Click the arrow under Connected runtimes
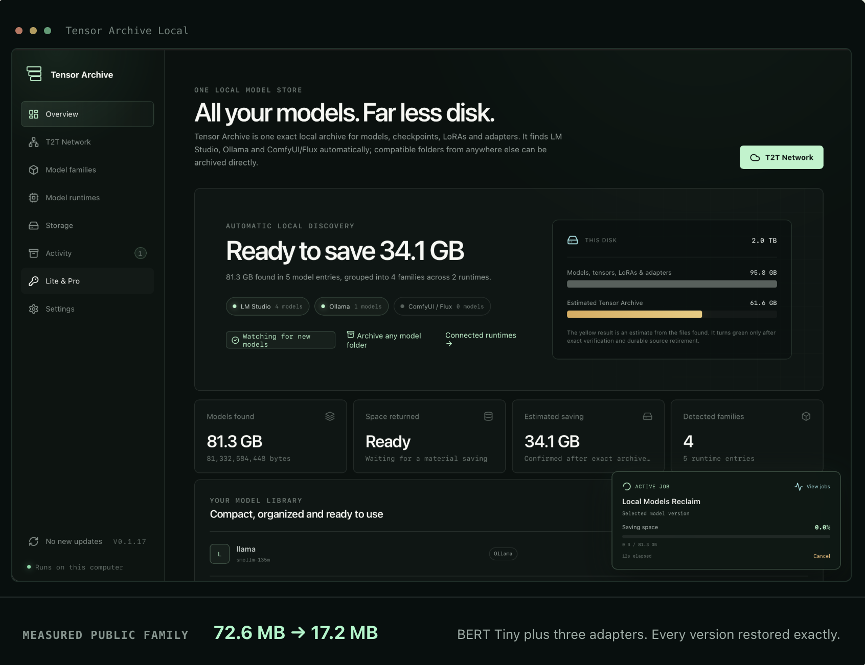The width and height of the screenshot is (865, 665). click(x=449, y=344)
